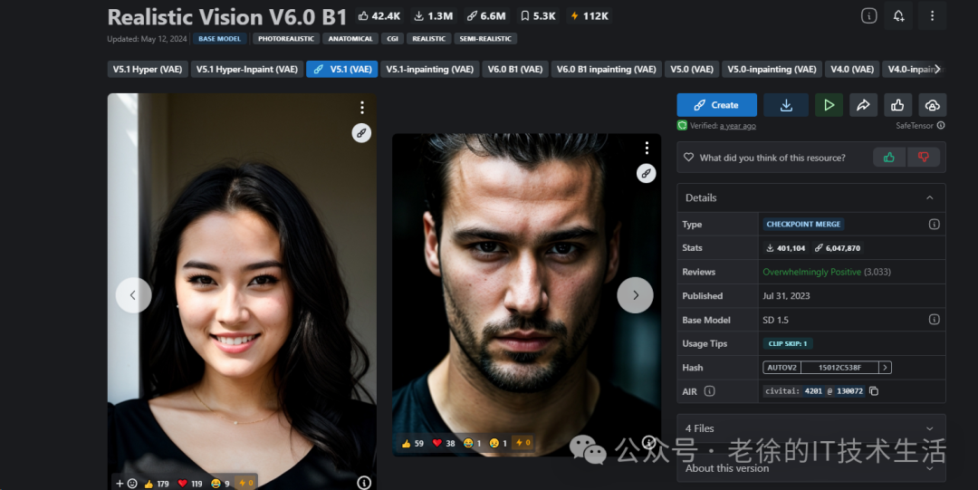Click green thumbs-up resource review button
Image resolution: width=978 pixels, height=490 pixels.
(x=889, y=158)
